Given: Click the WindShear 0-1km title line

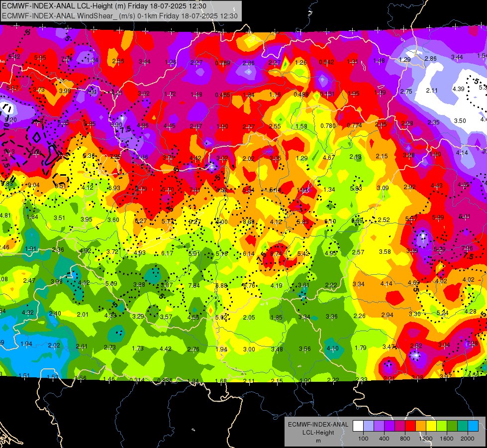Looking at the screenshot, I should pyautogui.click(x=120, y=16).
